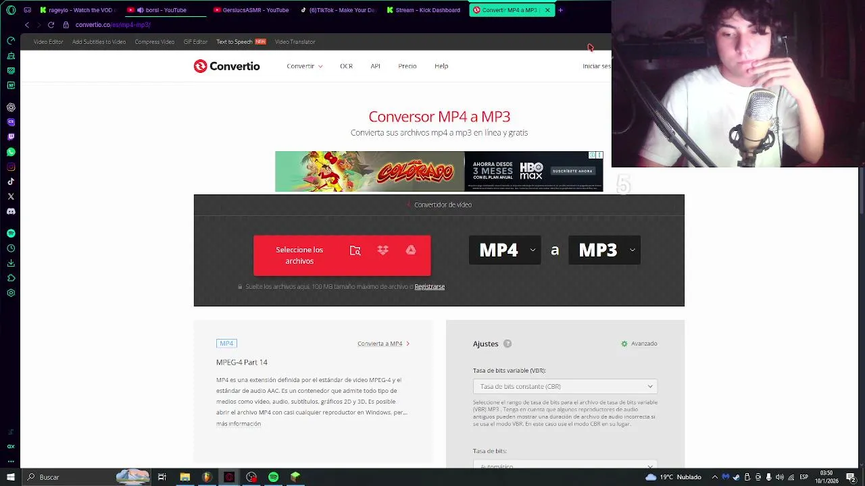Screen dimensions: 865x486
Task: Open the Video Editor link
Action: click(x=49, y=42)
